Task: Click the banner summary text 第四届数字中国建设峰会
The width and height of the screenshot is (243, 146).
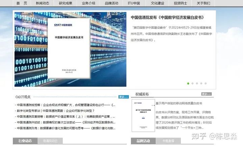Action: pos(171,34)
